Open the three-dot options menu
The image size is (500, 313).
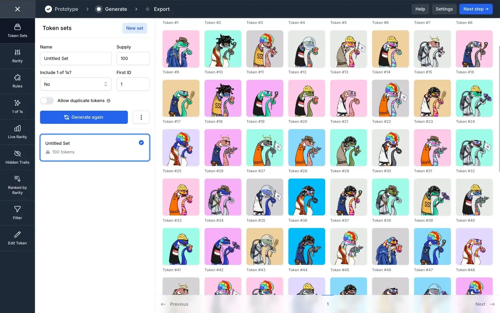[141, 117]
